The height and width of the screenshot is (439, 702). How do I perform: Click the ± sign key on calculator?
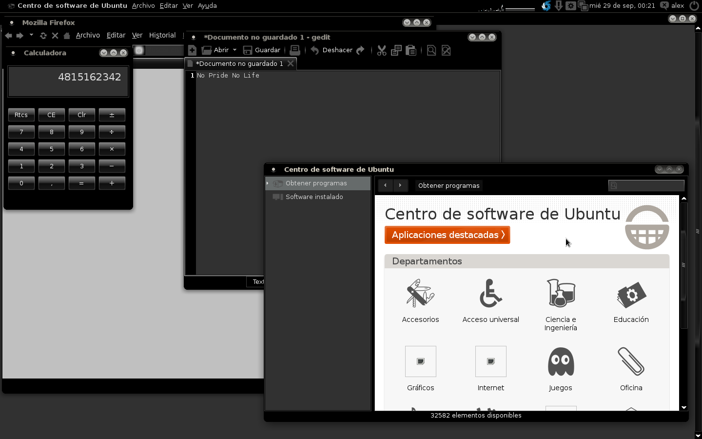coord(112,115)
